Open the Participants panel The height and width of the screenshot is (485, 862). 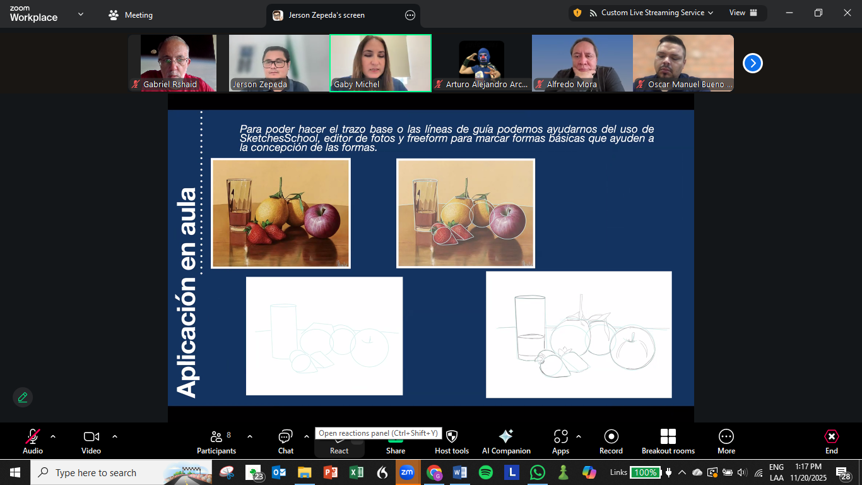click(216, 441)
